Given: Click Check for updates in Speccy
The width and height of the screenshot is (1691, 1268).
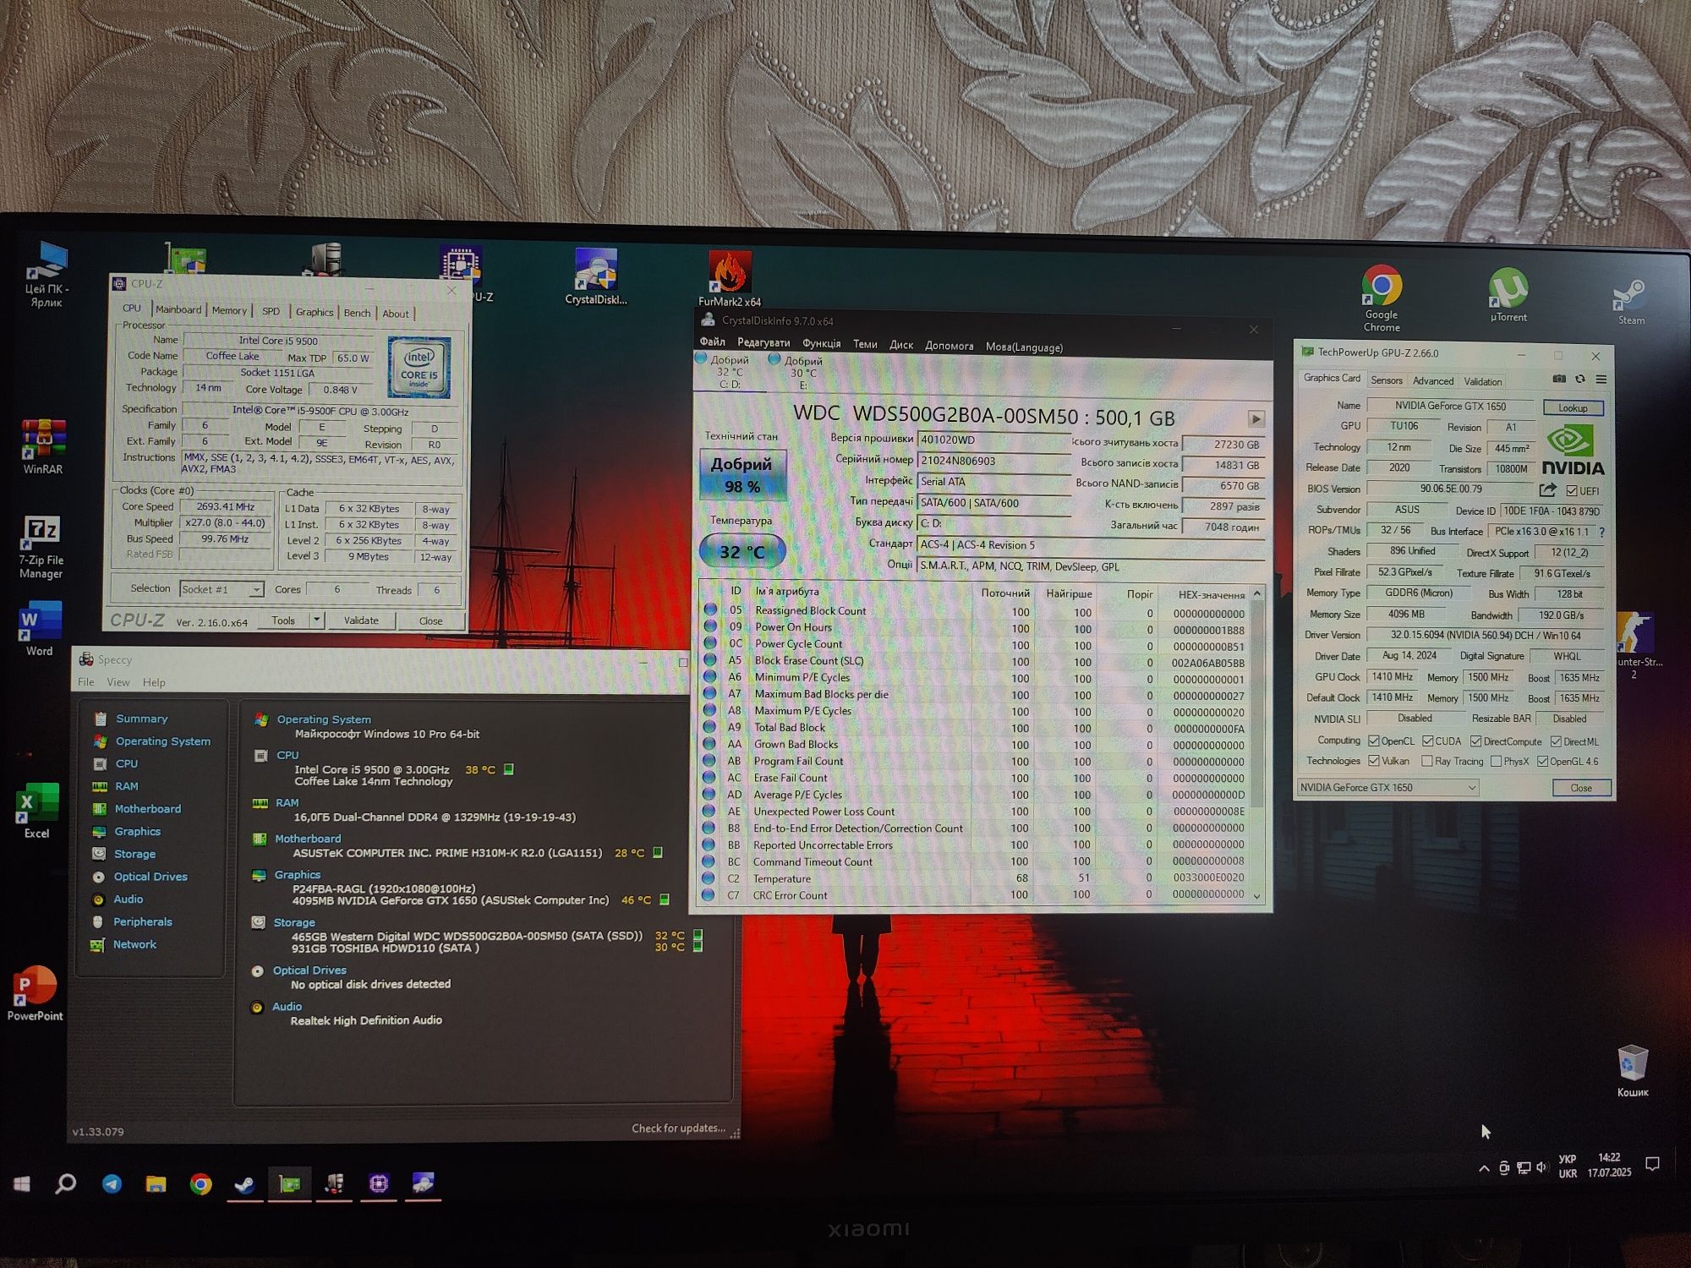Looking at the screenshot, I should click(x=678, y=1128).
